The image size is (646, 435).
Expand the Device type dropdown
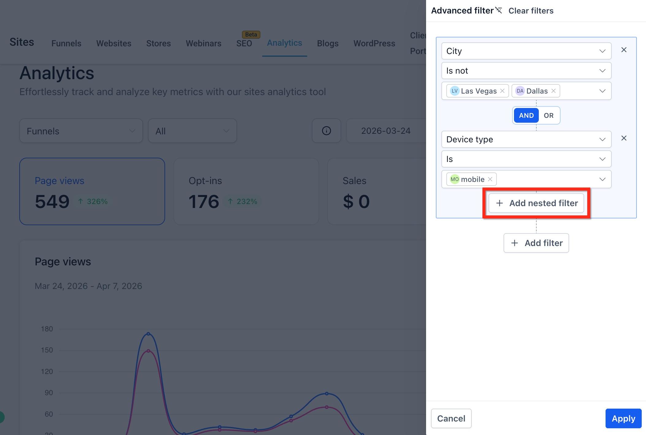pos(526,139)
